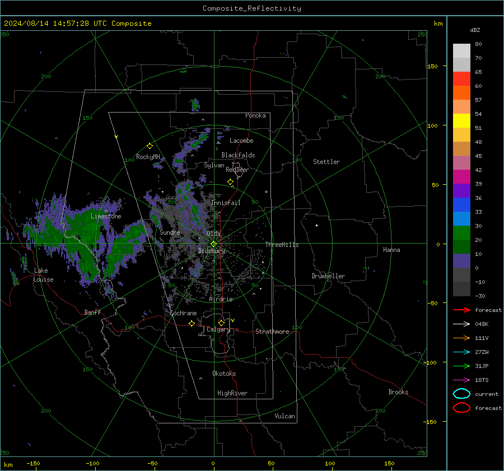Click the Stettler map label

[326, 162]
